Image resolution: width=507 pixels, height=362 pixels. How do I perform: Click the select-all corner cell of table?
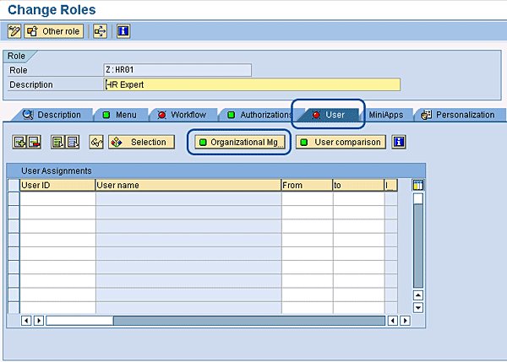click(x=14, y=185)
